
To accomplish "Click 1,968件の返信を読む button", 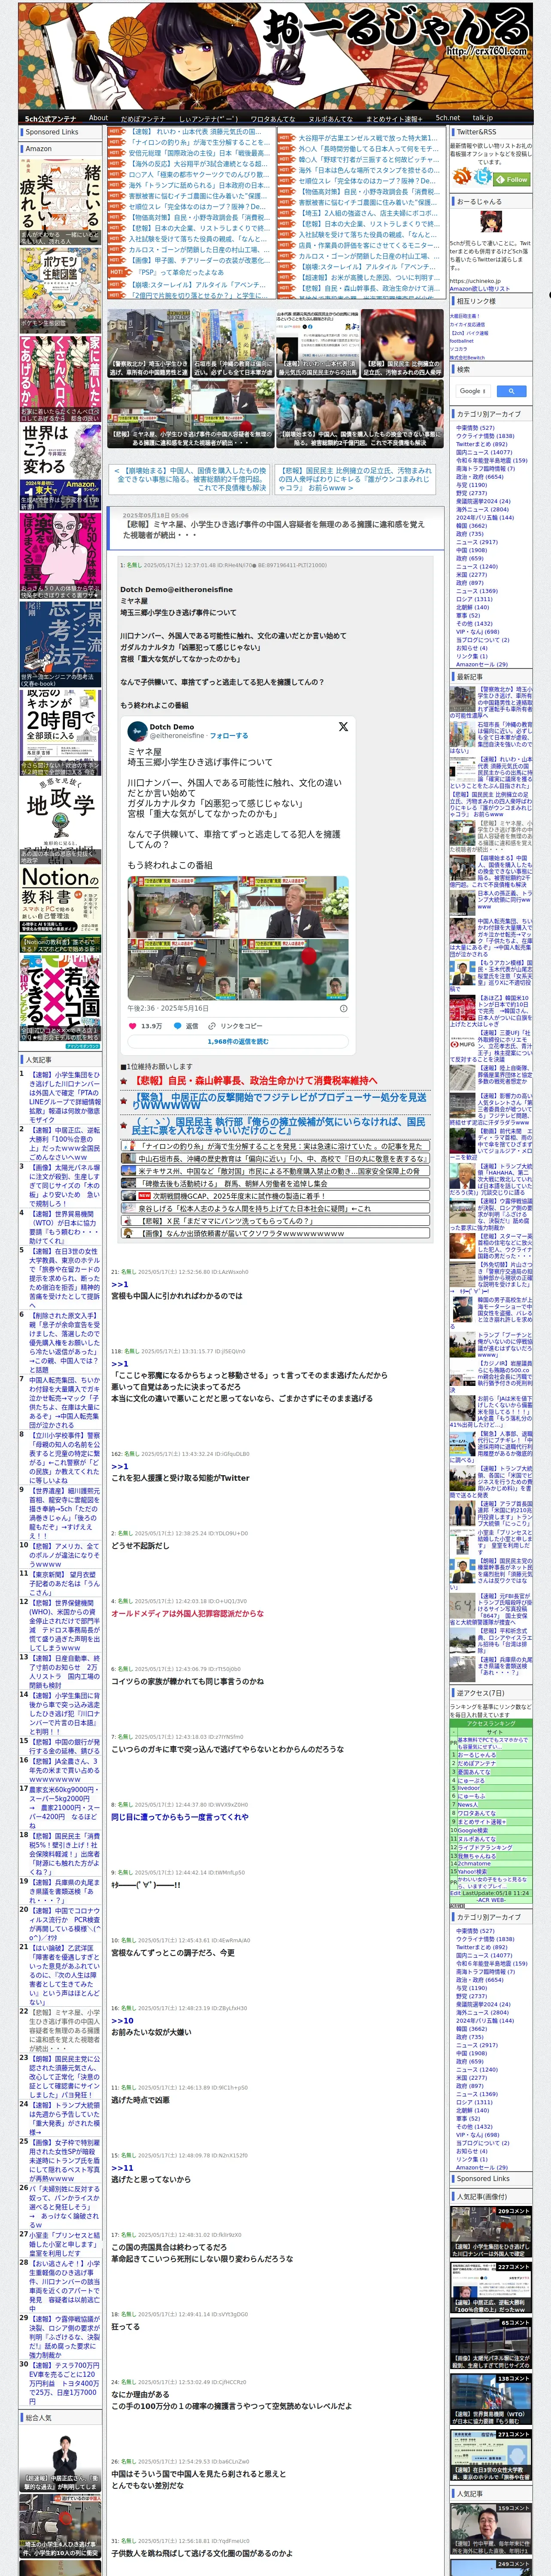I will (238, 1042).
